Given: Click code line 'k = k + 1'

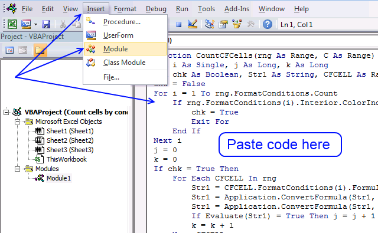Looking at the screenshot, I should pos(213,225).
